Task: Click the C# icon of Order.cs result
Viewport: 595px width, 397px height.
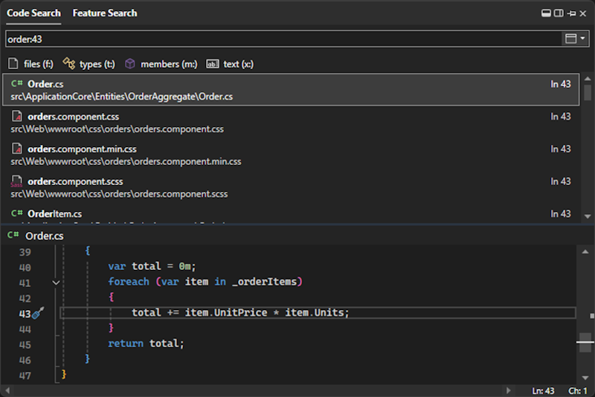Action: 17,84
